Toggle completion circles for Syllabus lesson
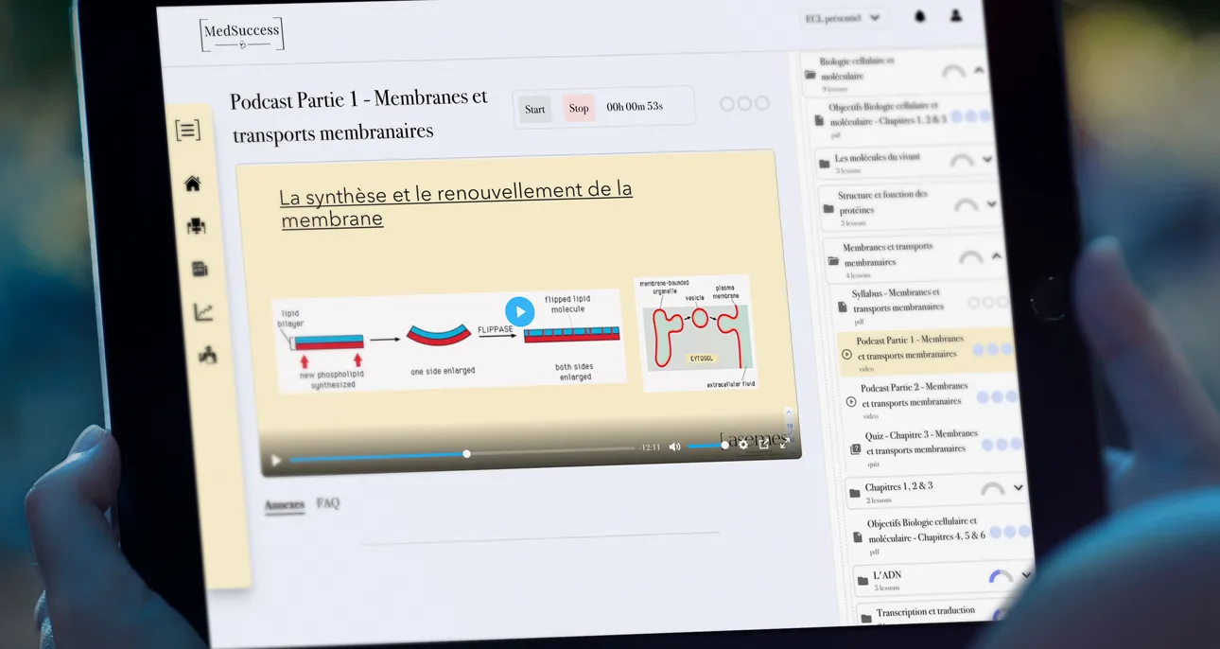The height and width of the screenshot is (649, 1220). coord(987,302)
